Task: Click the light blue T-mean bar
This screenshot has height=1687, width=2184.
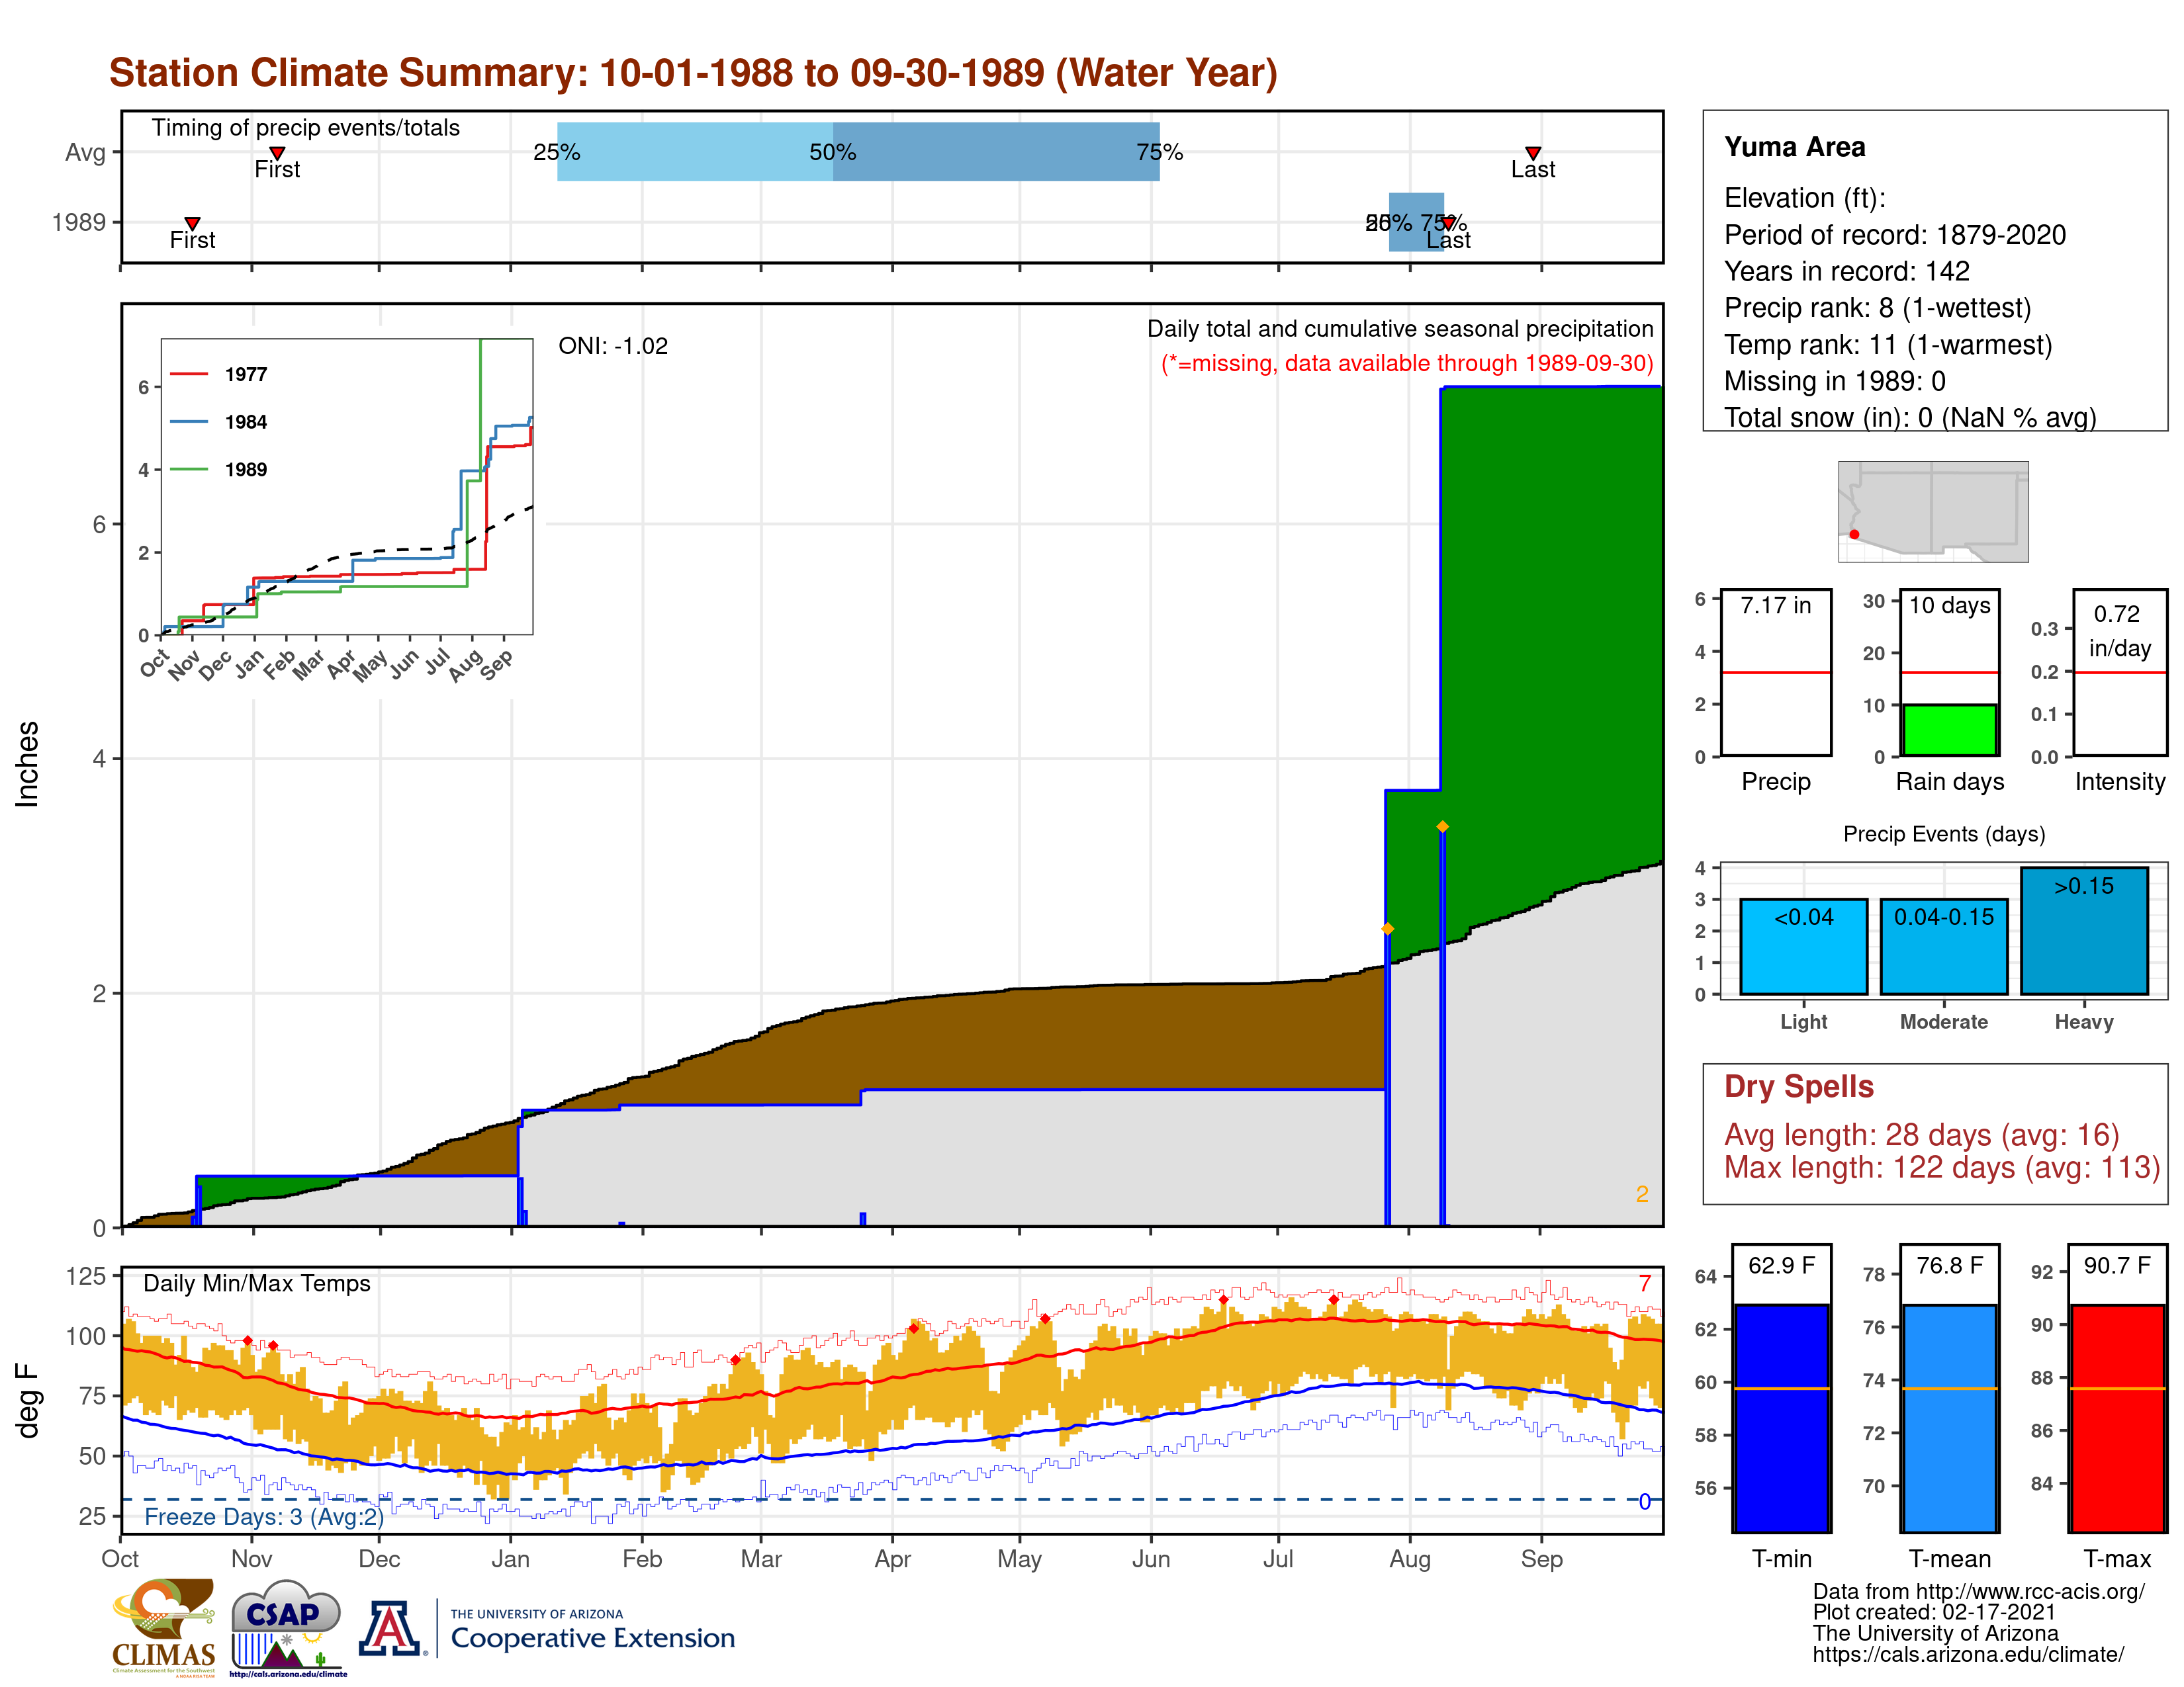Action: click(1949, 1418)
